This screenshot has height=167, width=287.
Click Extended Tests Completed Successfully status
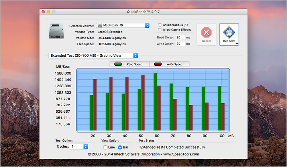coord(173,147)
